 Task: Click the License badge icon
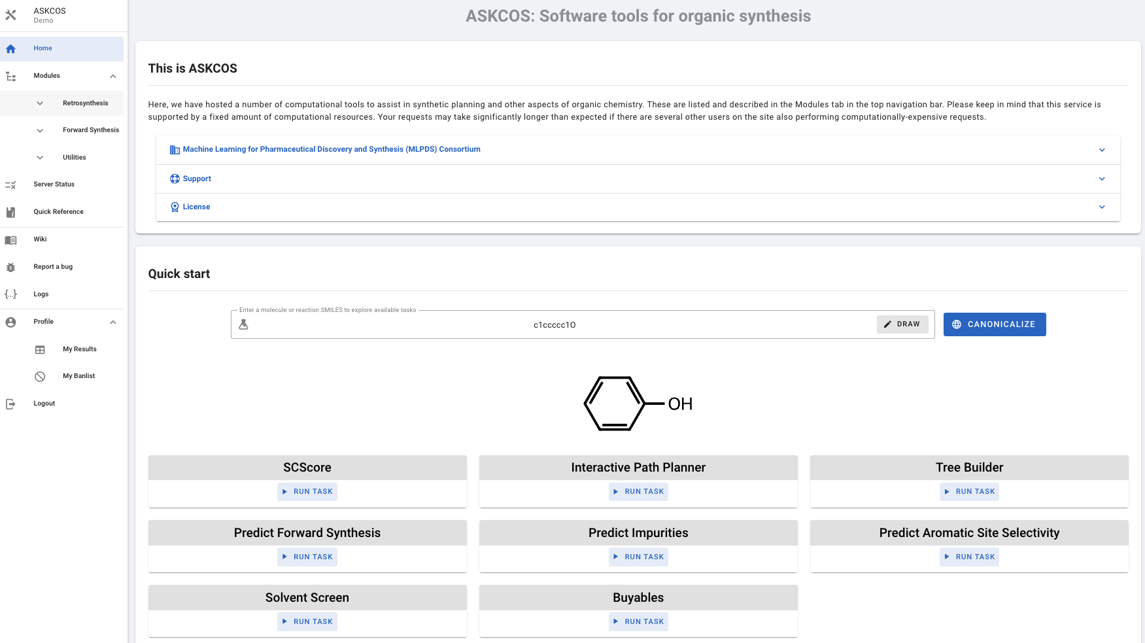(x=175, y=207)
